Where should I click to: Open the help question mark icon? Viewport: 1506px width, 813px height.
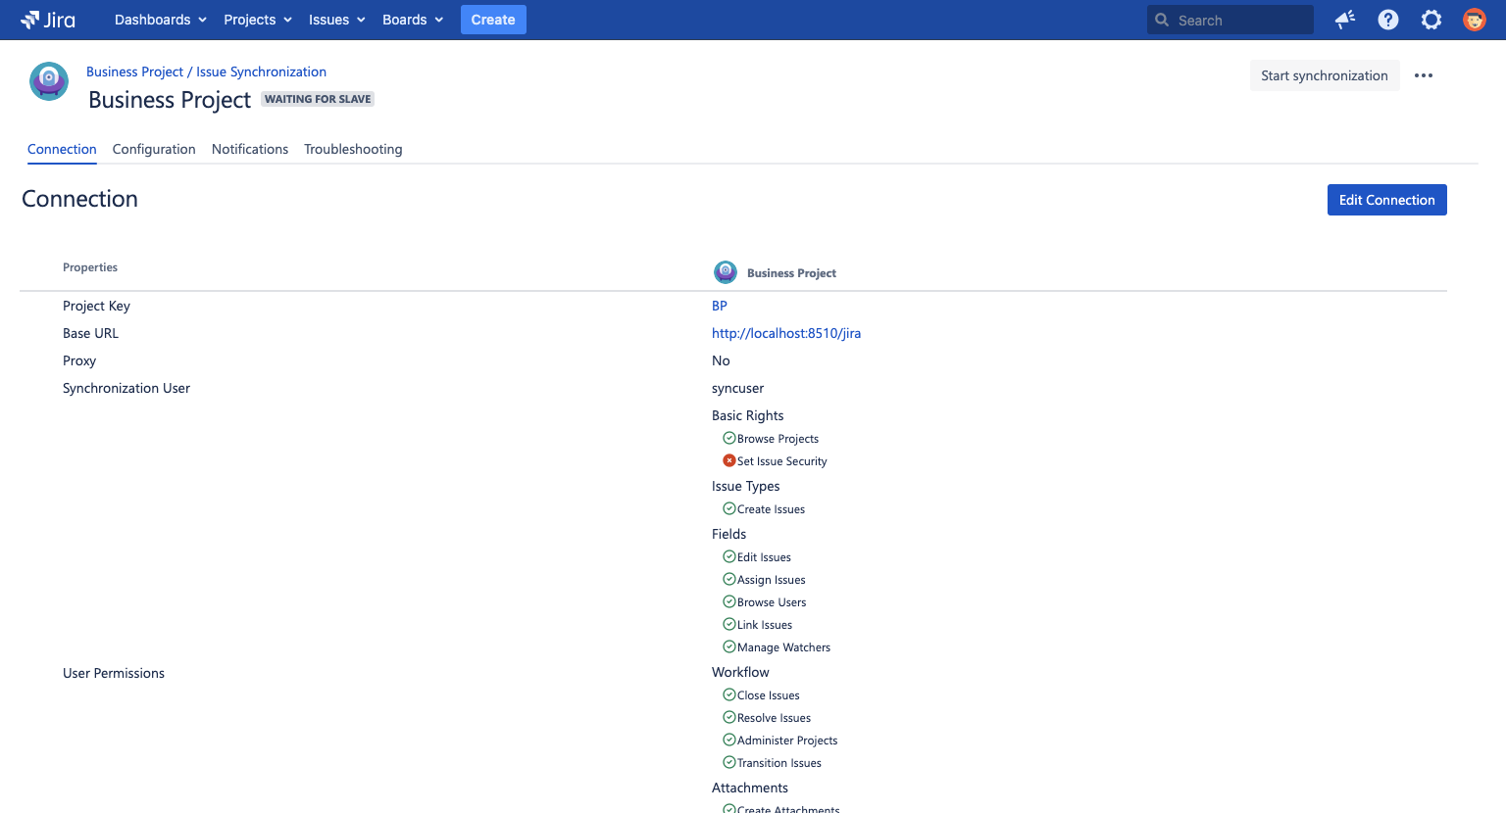(1388, 20)
